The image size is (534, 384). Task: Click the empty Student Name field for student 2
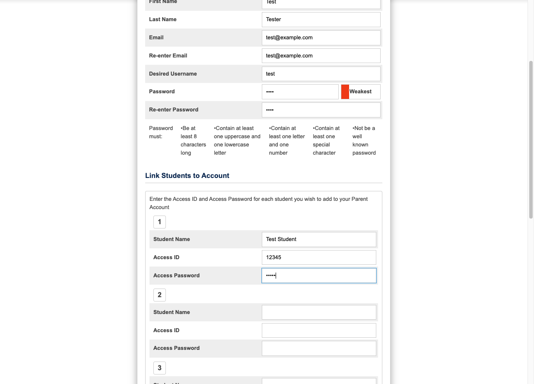pyautogui.click(x=319, y=312)
